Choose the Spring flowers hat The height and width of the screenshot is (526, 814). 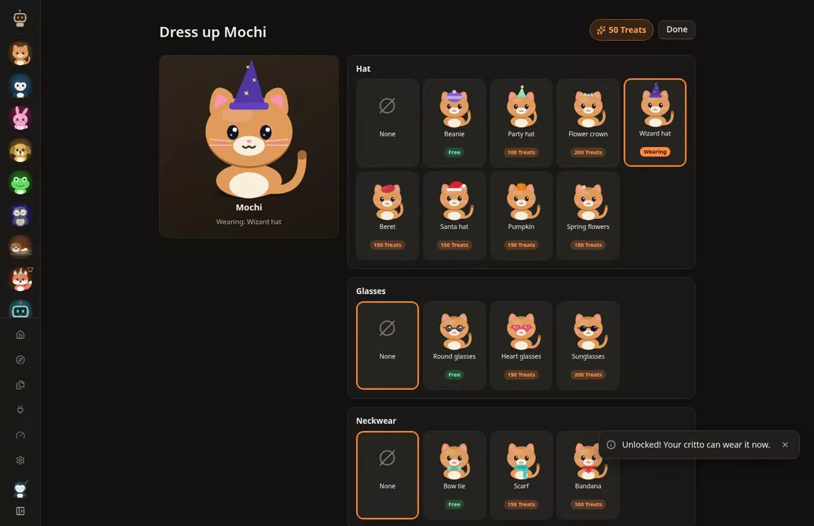point(588,216)
